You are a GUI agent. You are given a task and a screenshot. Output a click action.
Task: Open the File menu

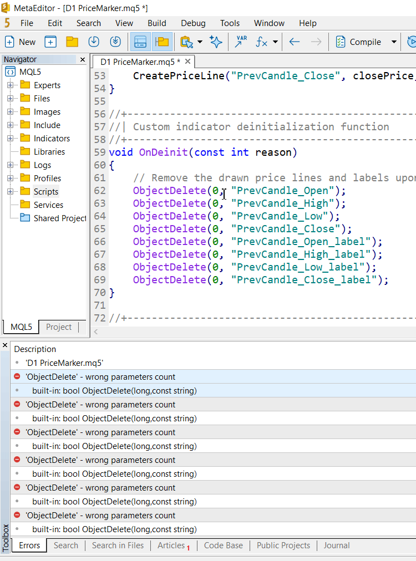27,23
